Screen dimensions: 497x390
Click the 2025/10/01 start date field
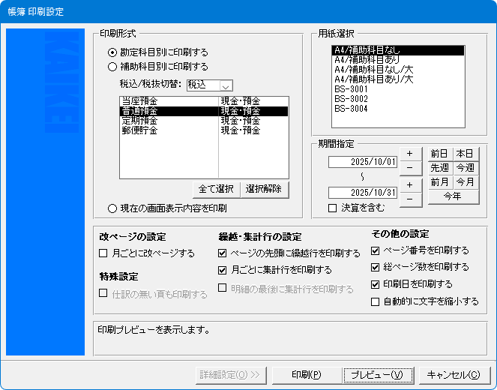pos(361,161)
